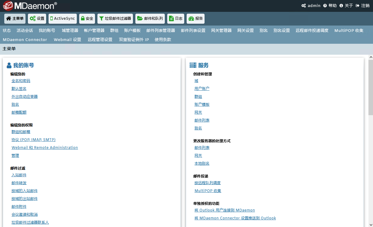Open the 垃圾邮件过滤器 filter icon
This screenshot has height=227, width=373.
(x=115, y=19)
